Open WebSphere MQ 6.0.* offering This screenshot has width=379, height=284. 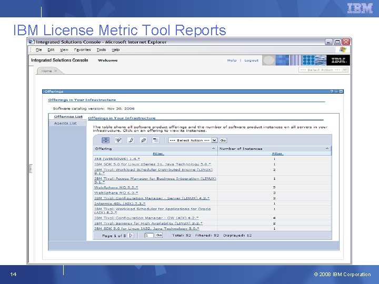click(x=116, y=192)
